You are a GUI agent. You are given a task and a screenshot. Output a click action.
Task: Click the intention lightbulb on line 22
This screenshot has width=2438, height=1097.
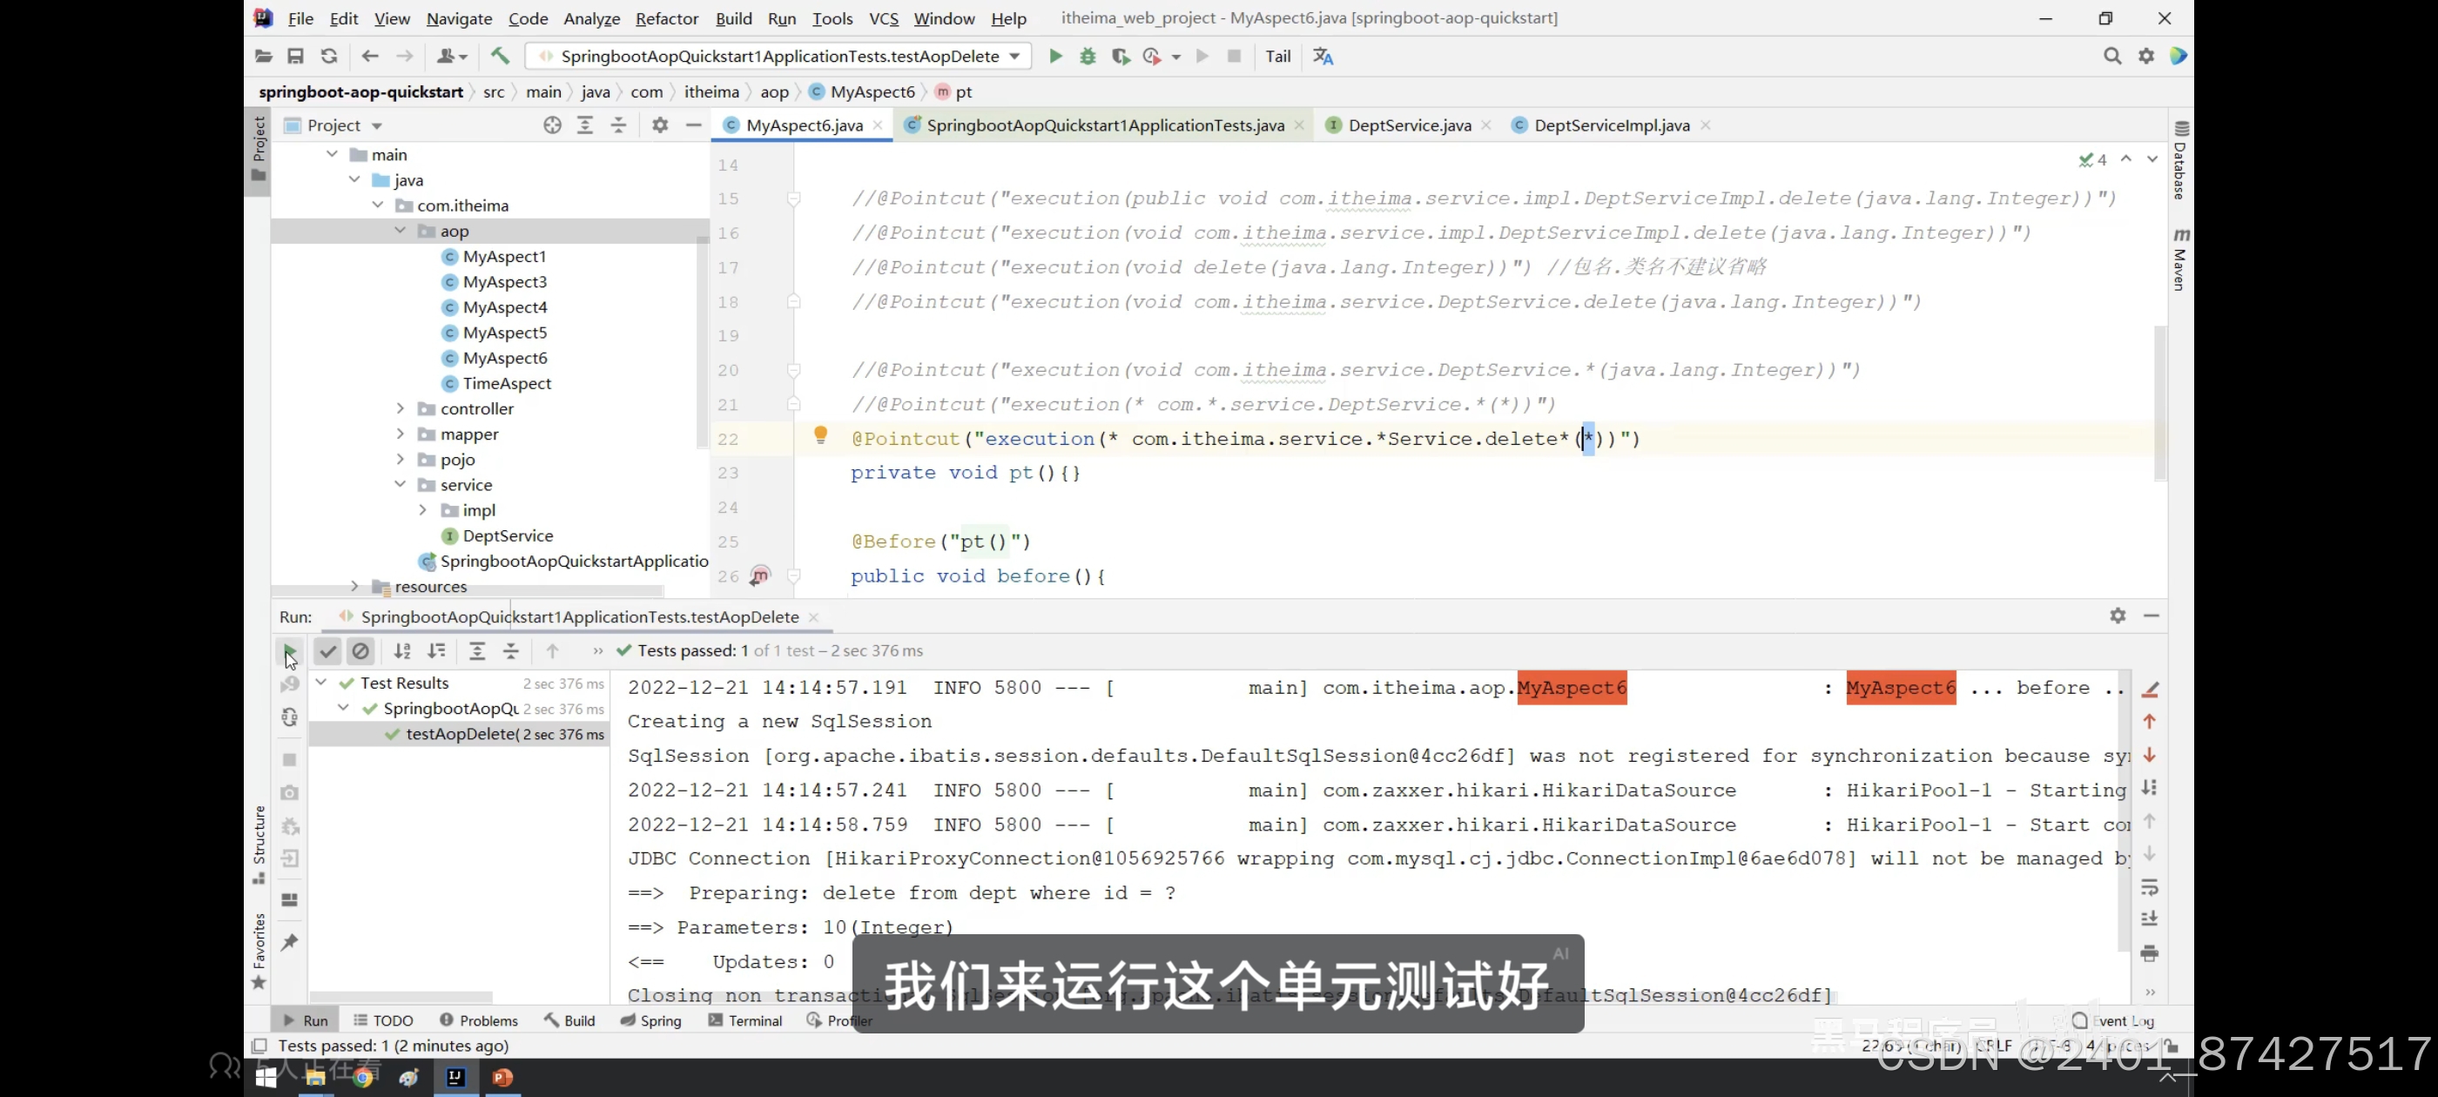[x=820, y=435]
